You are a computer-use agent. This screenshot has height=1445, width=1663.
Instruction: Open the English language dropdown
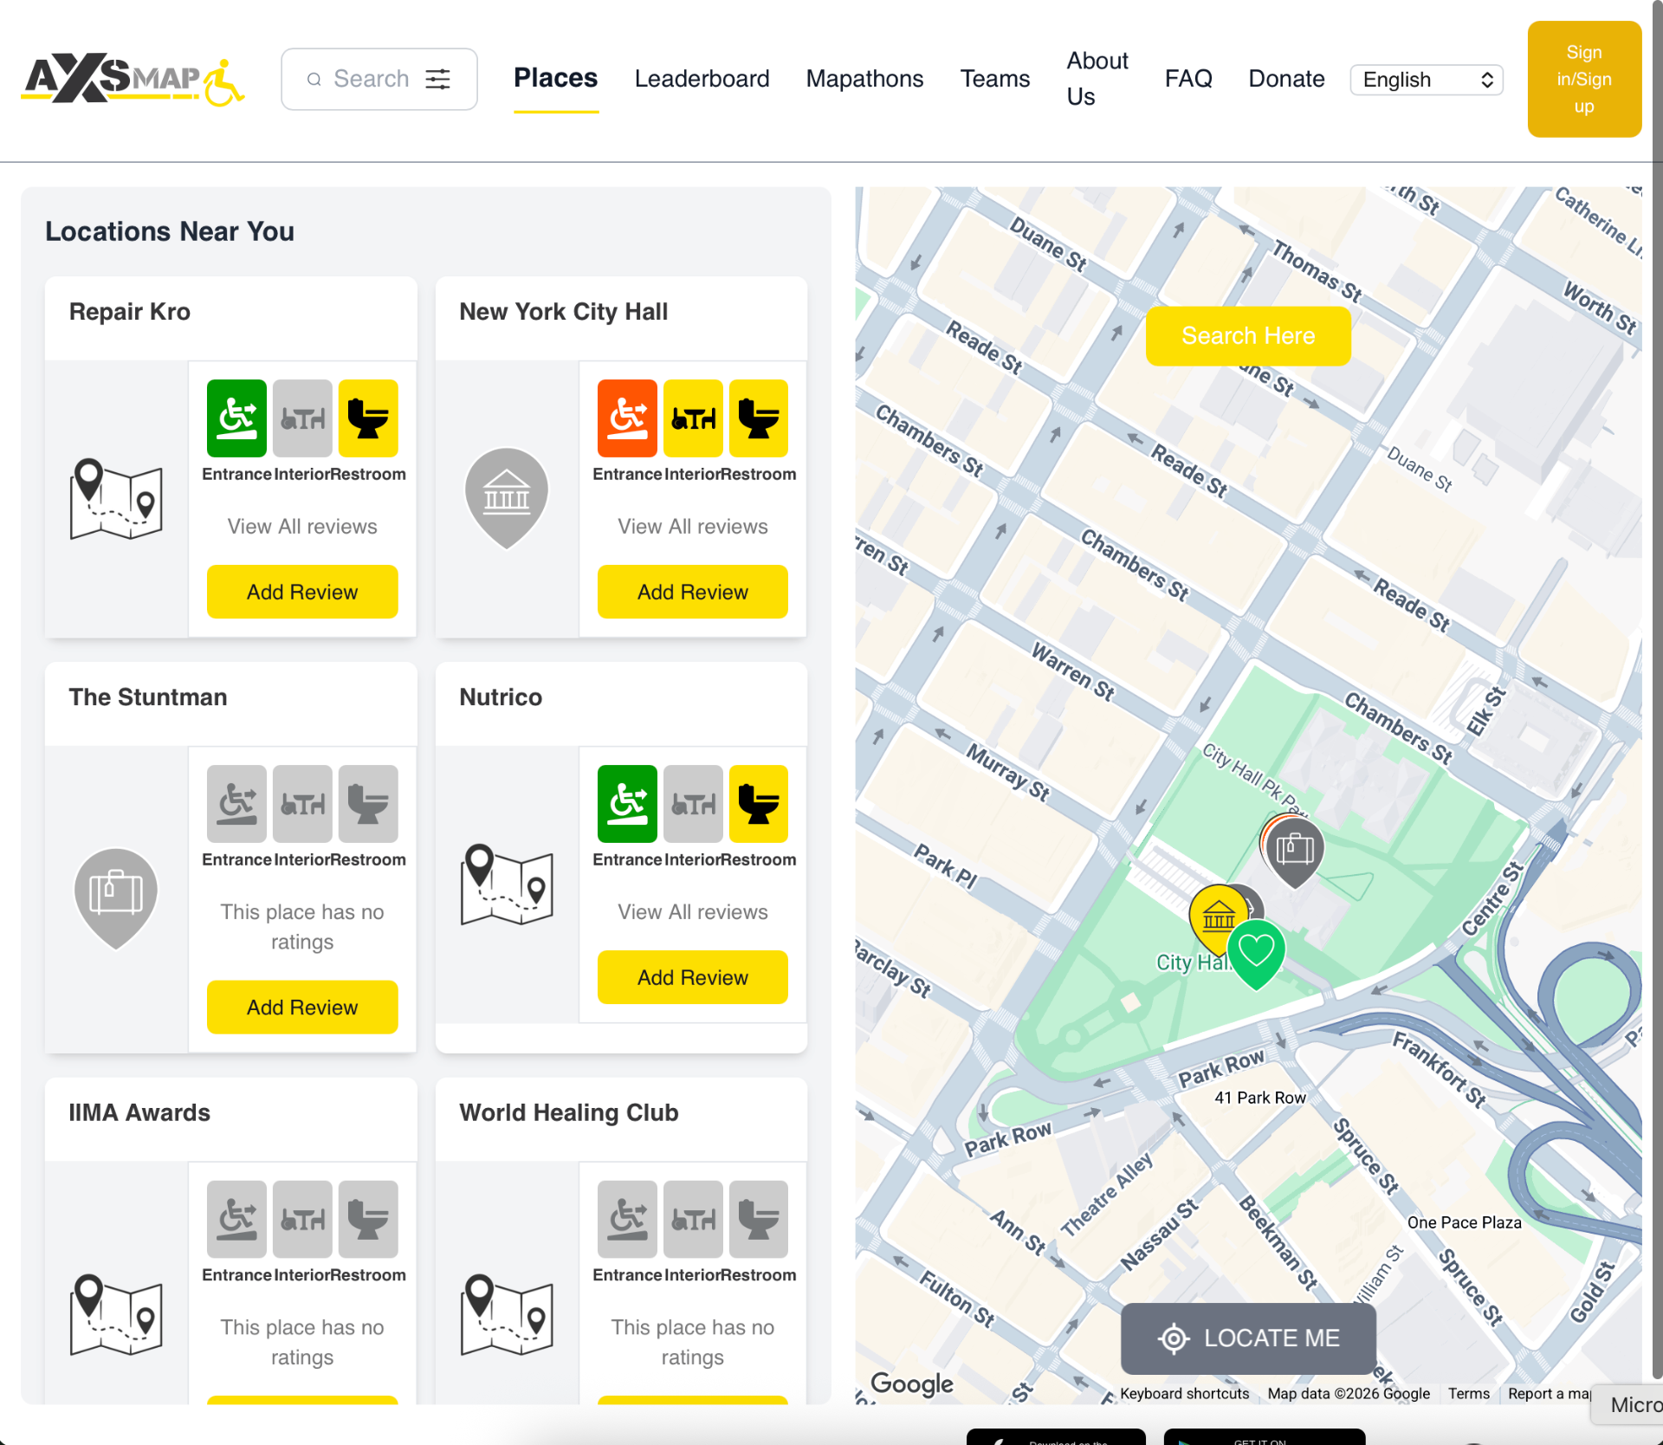pyautogui.click(x=1427, y=80)
